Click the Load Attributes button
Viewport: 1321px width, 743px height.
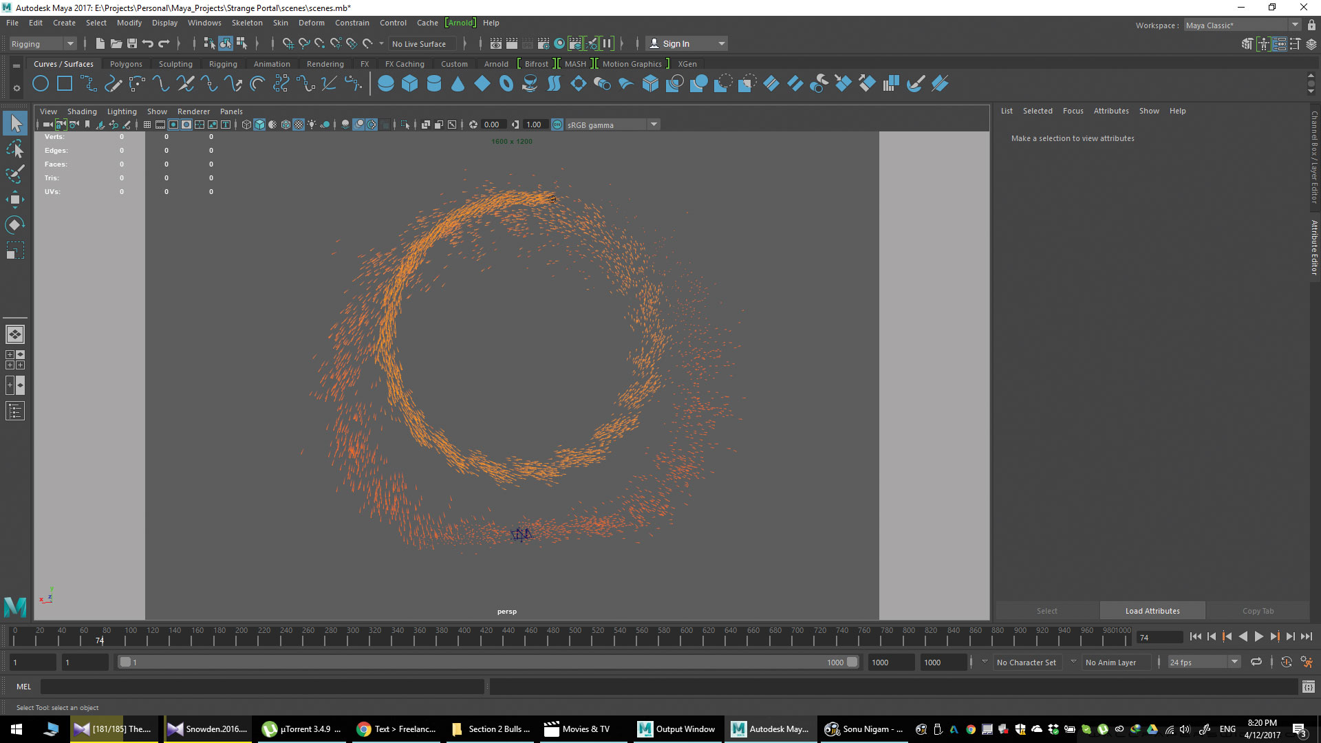1152,611
